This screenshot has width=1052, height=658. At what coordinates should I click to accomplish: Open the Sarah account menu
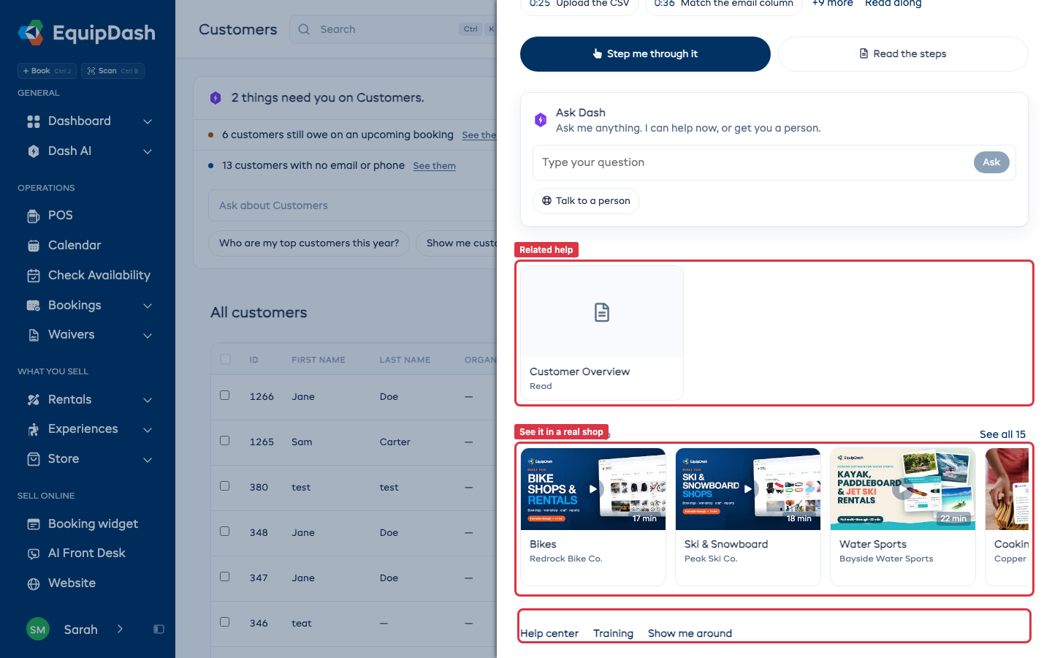pyautogui.click(x=75, y=629)
